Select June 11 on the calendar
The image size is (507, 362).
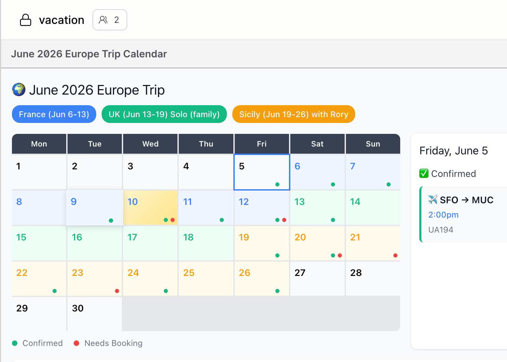[x=206, y=208]
